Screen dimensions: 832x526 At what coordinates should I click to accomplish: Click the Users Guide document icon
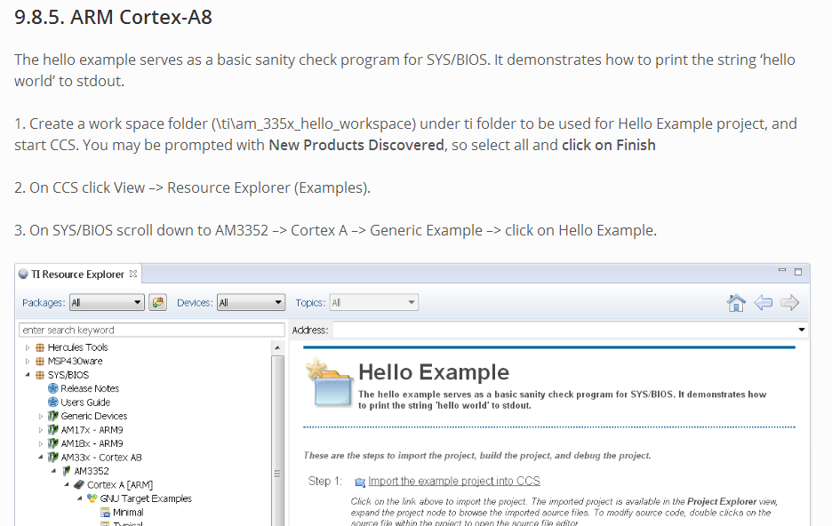coord(53,402)
